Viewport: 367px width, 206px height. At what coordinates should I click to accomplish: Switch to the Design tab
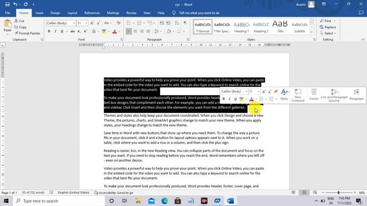coord(55,13)
